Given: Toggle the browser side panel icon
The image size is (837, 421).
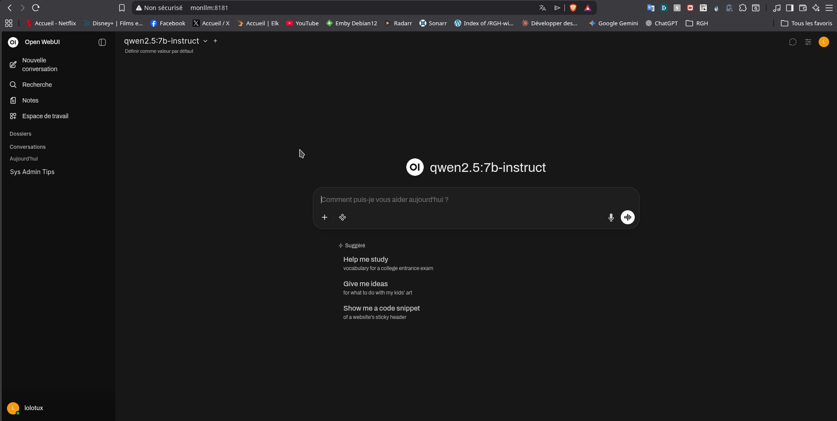Looking at the screenshot, I should 789,8.
